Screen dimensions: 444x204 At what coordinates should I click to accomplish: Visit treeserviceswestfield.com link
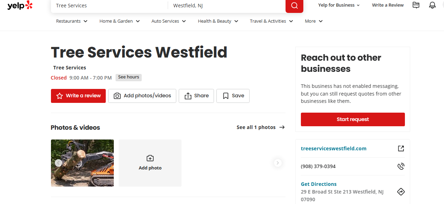point(334,149)
